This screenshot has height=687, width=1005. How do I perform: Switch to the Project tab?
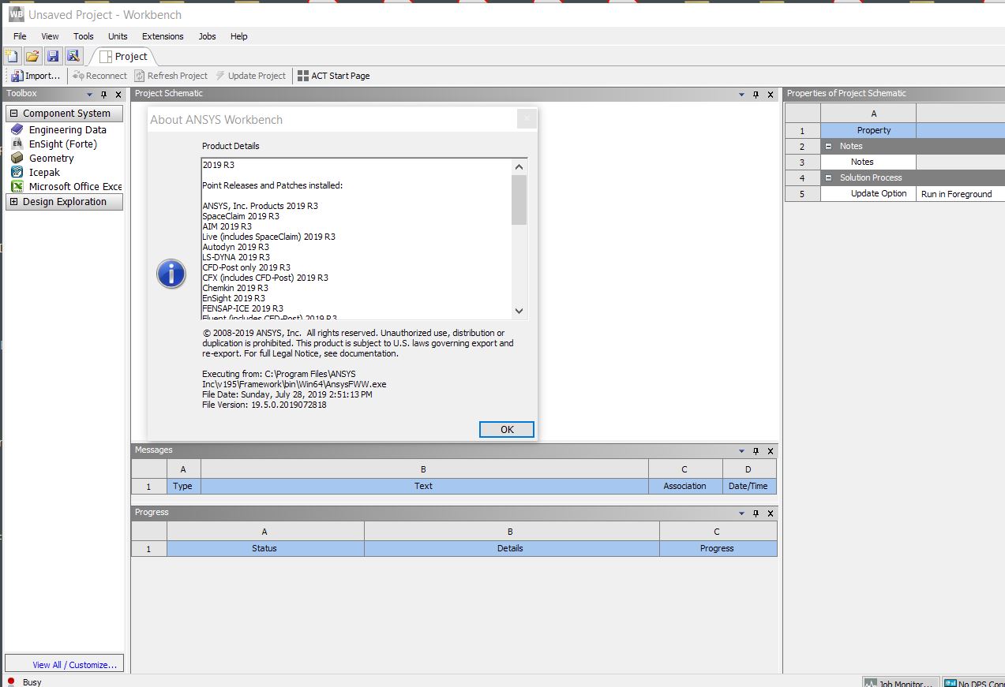tap(123, 56)
